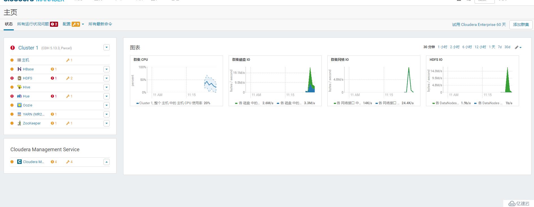Click HDFS IO legend entry 1.9b/s

point(452,103)
